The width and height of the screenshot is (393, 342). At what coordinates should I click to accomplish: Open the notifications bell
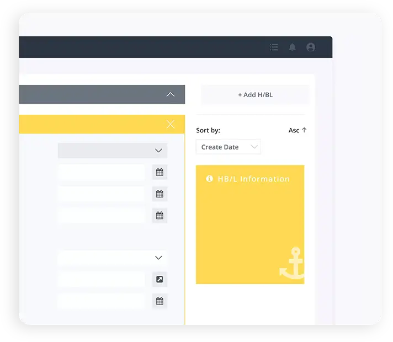[293, 47]
